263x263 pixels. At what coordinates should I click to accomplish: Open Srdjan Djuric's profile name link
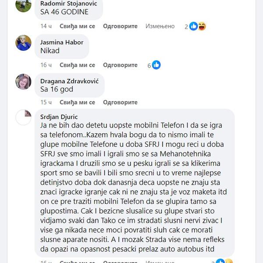coord(59,116)
